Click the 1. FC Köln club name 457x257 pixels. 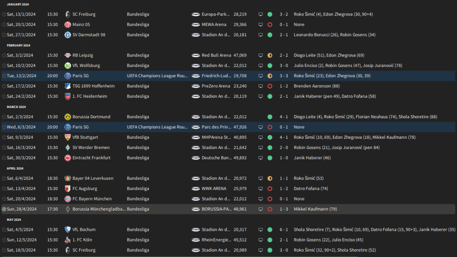82,240
